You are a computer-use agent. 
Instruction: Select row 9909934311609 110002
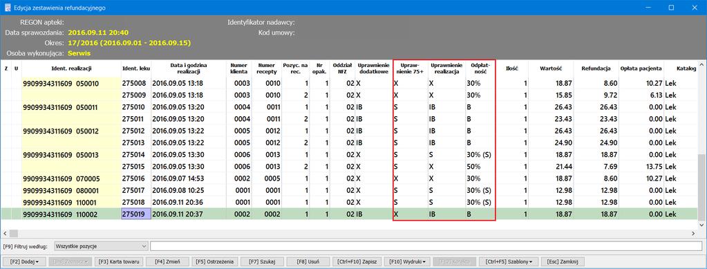(x=350, y=214)
